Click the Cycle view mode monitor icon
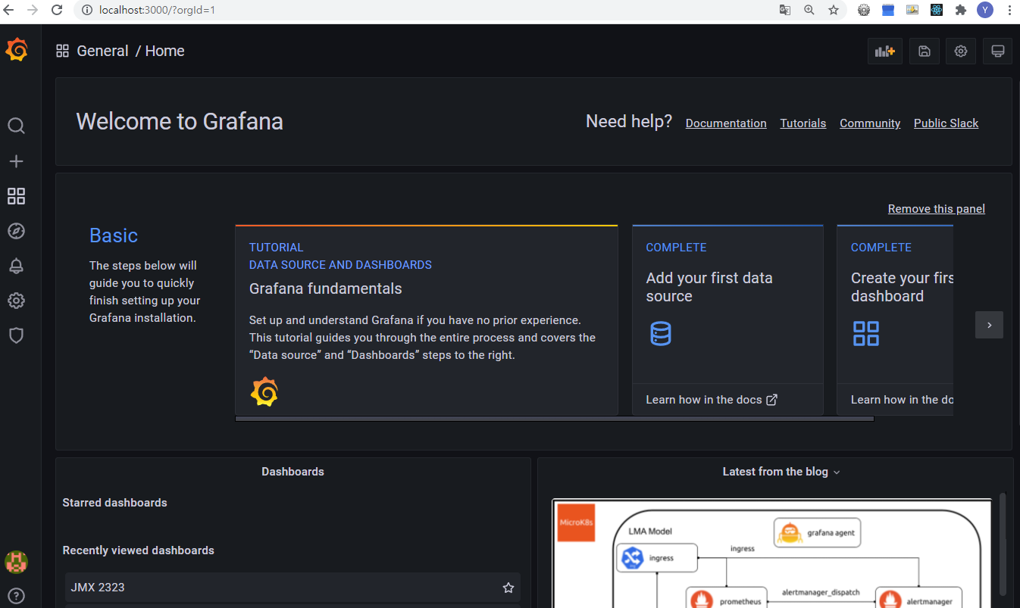 998,51
